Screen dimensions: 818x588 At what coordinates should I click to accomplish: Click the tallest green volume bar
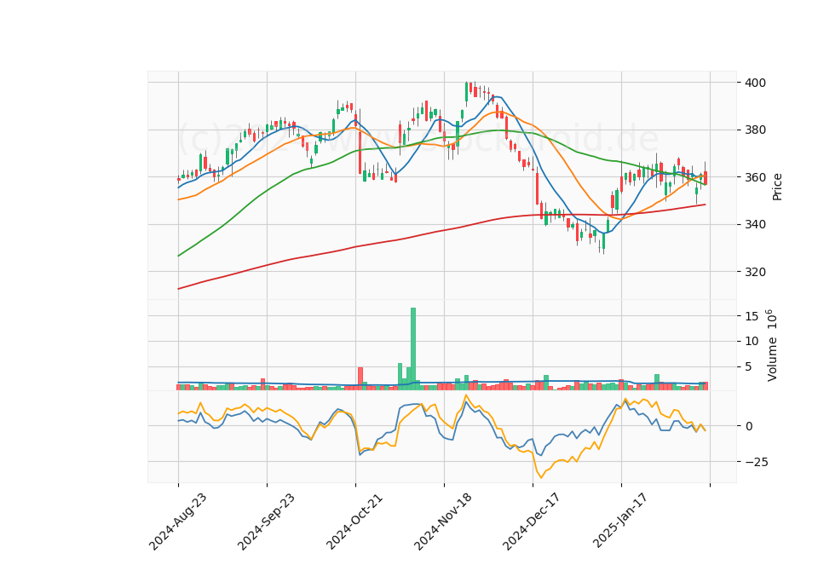click(x=413, y=349)
